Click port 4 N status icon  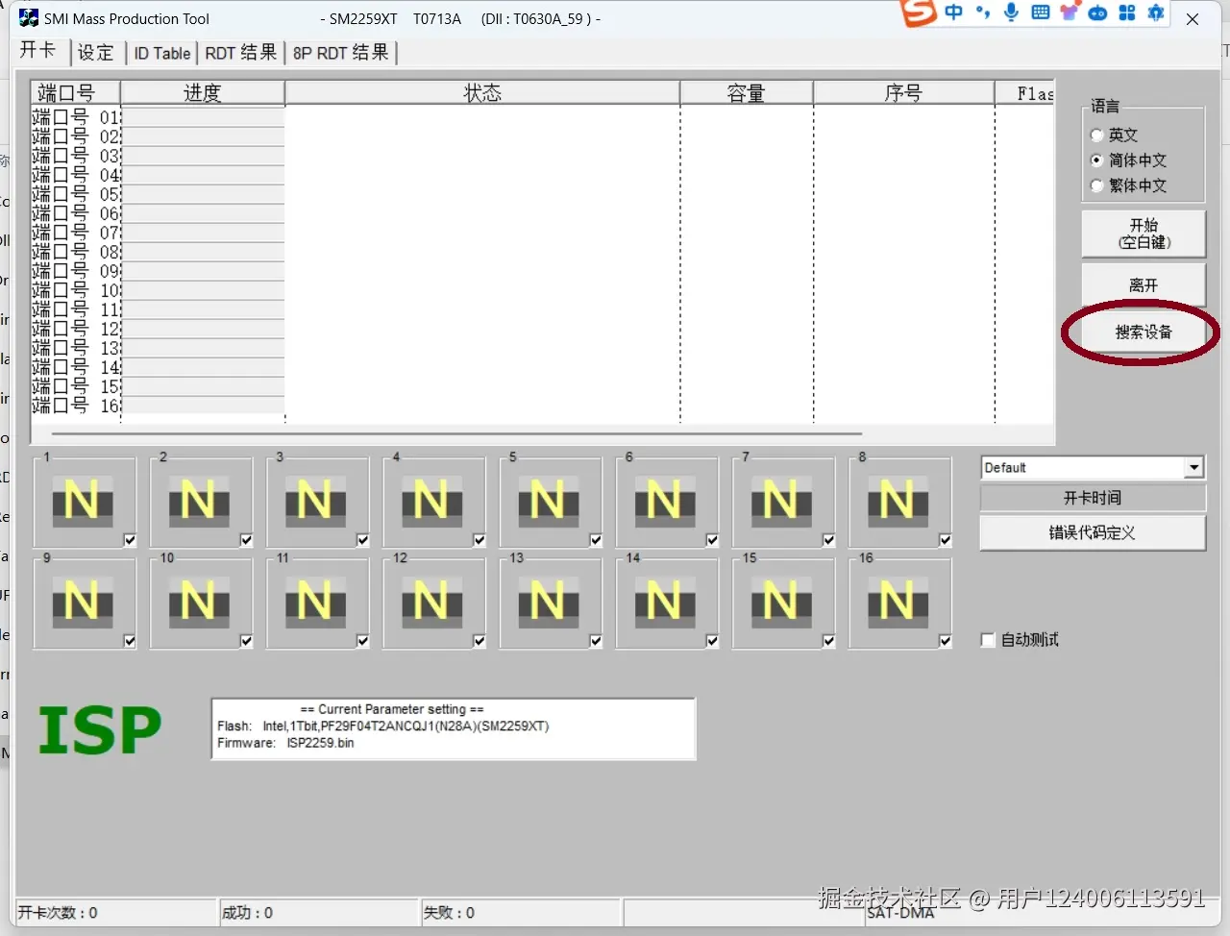pos(431,501)
